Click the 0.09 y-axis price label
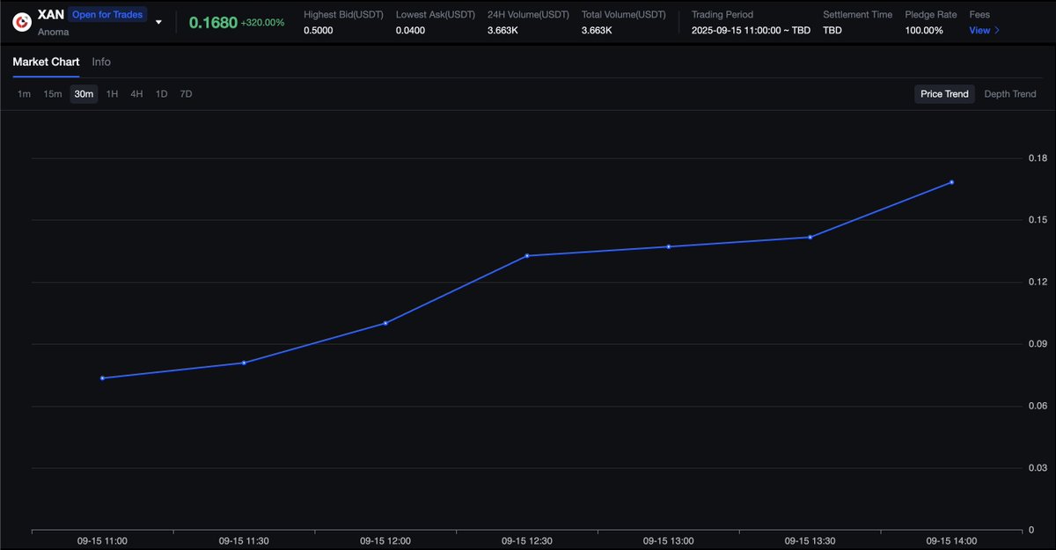Viewport: 1056px width, 550px height. point(1038,344)
